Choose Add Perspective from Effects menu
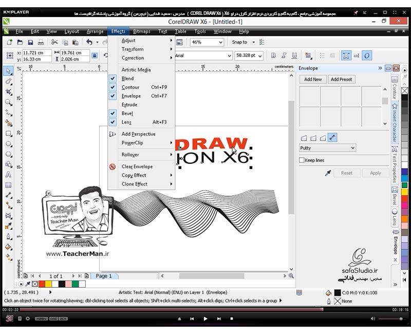The image size is (411, 334). click(x=142, y=134)
